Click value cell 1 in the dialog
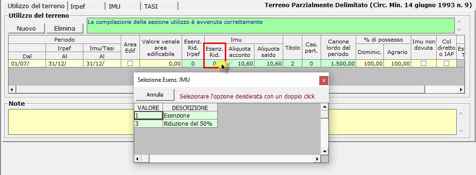 click(149, 115)
